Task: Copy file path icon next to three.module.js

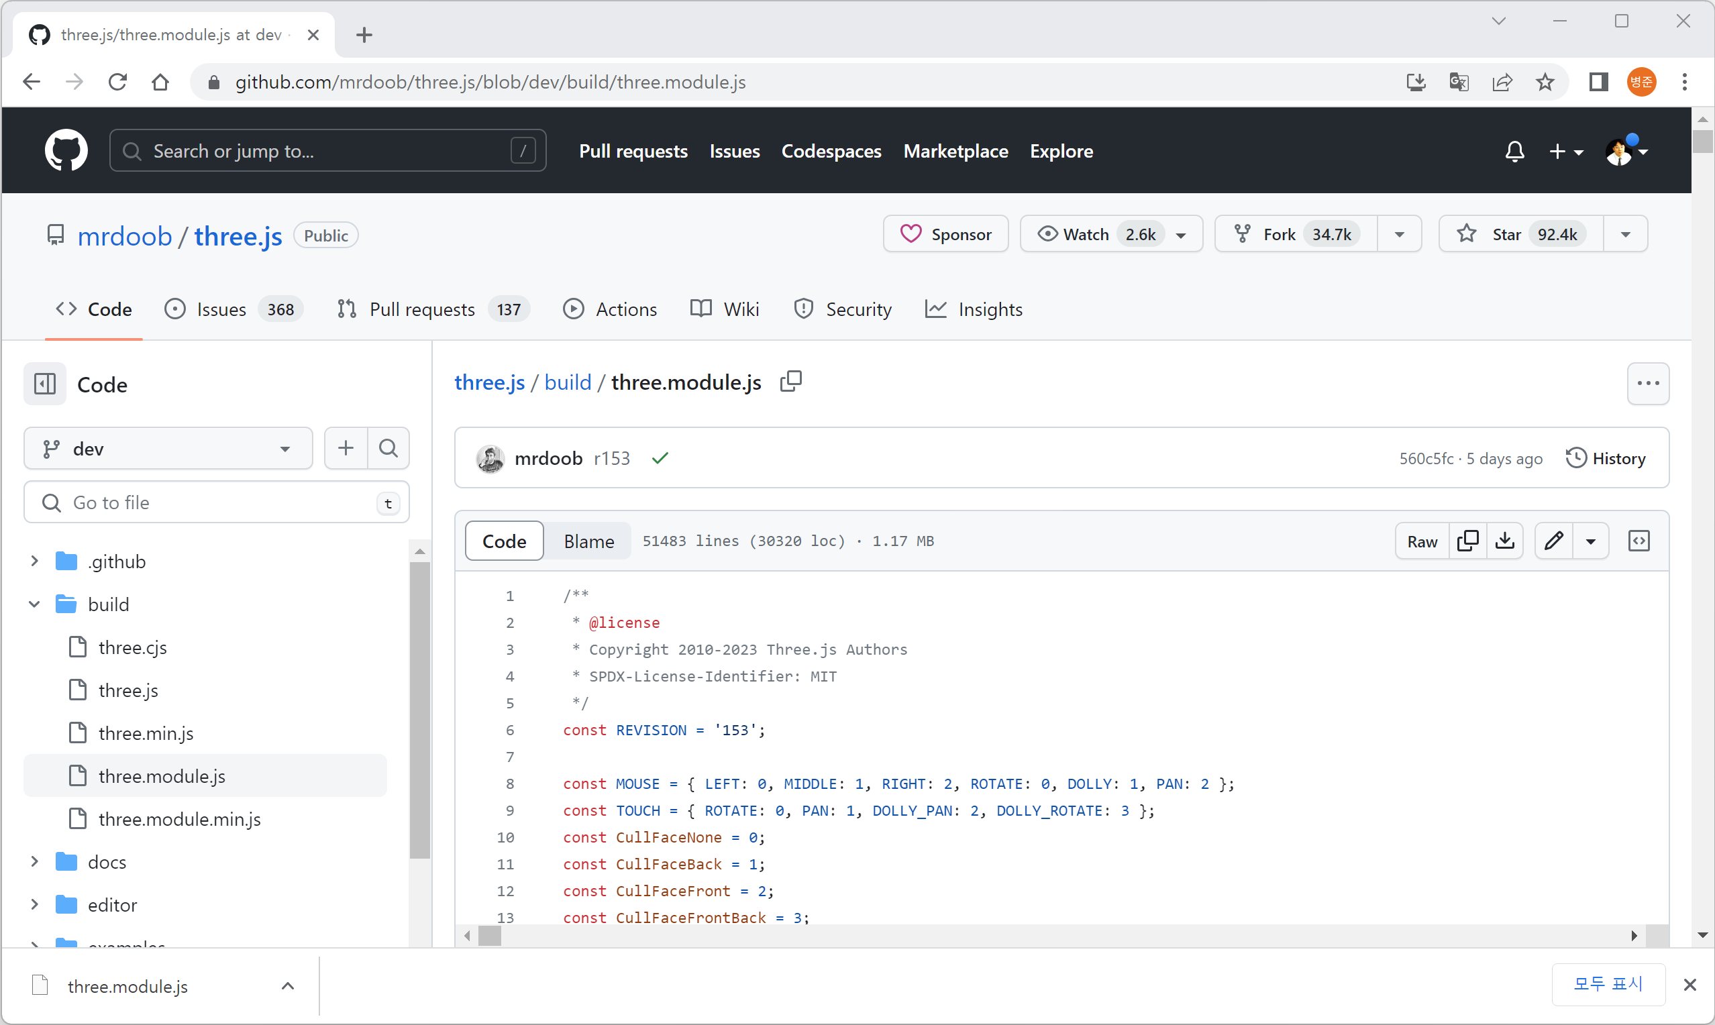Action: coord(791,381)
